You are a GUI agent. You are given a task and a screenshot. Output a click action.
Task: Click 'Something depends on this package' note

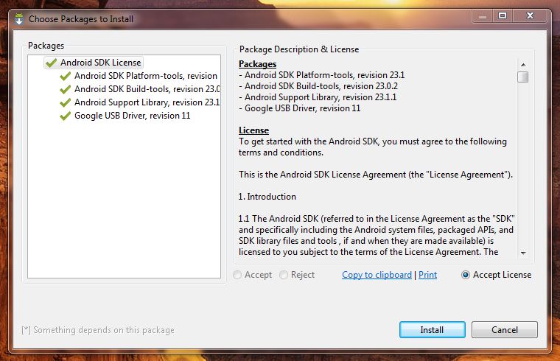click(98, 330)
